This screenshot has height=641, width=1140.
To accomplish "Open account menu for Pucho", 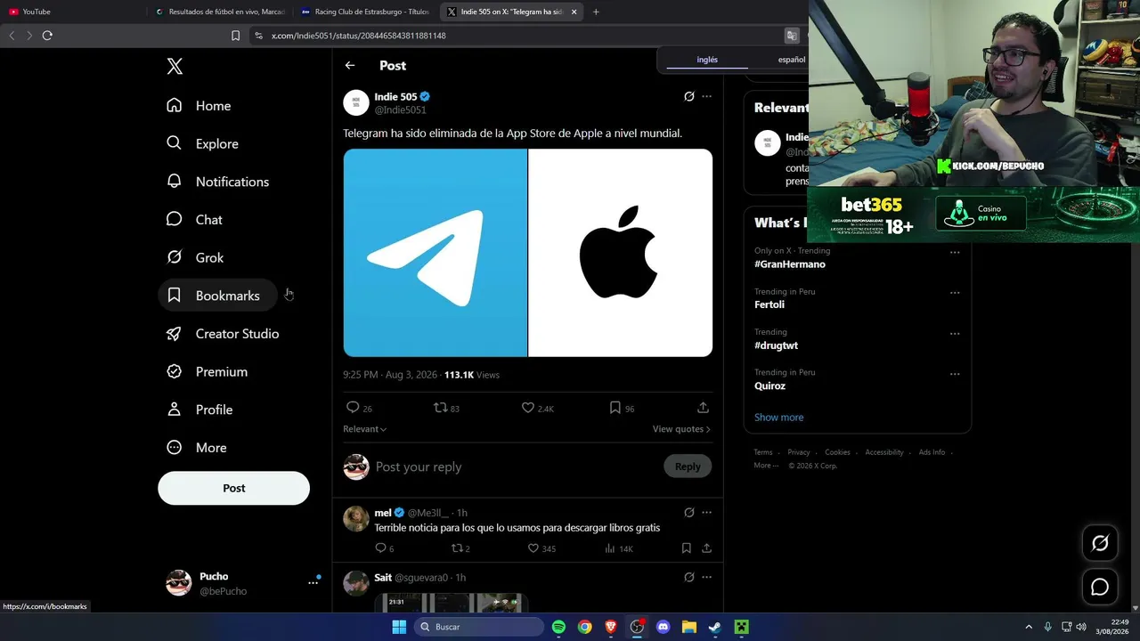I will point(313,582).
